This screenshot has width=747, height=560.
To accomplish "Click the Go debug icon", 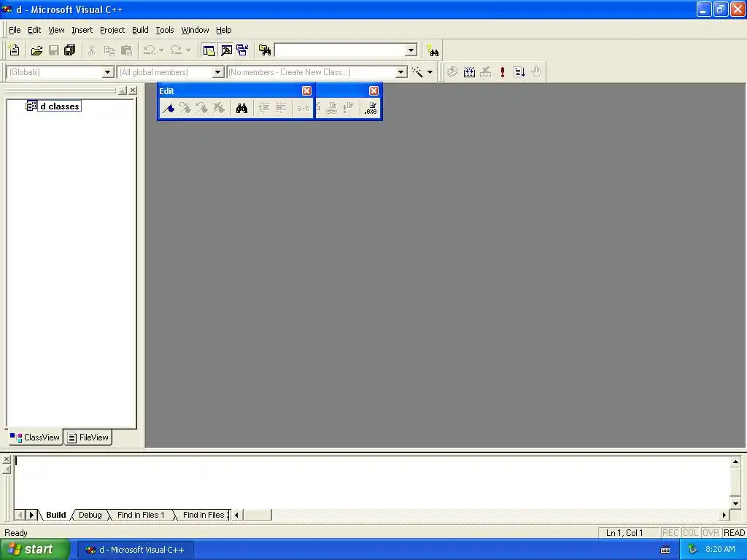I will [x=519, y=72].
